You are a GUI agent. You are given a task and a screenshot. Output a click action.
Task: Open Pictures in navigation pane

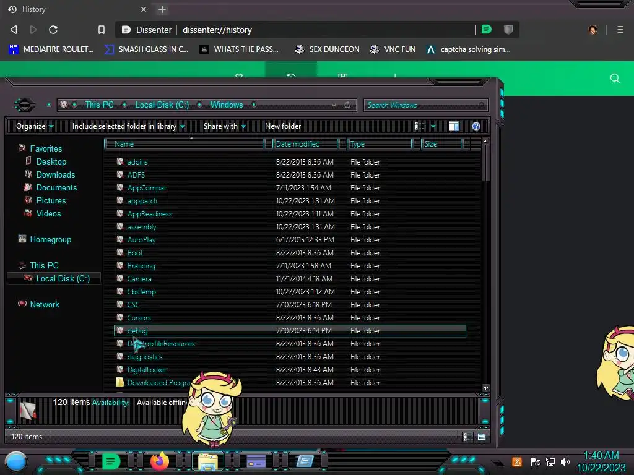point(51,200)
